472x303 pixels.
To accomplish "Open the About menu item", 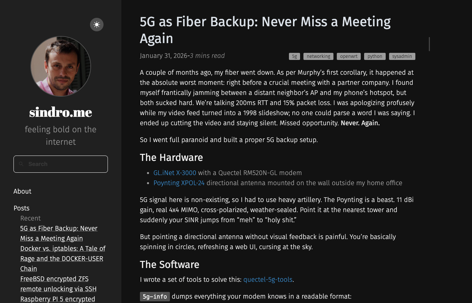I will (x=22, y=191).
